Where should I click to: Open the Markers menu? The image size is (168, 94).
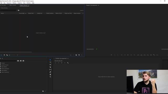14,3
